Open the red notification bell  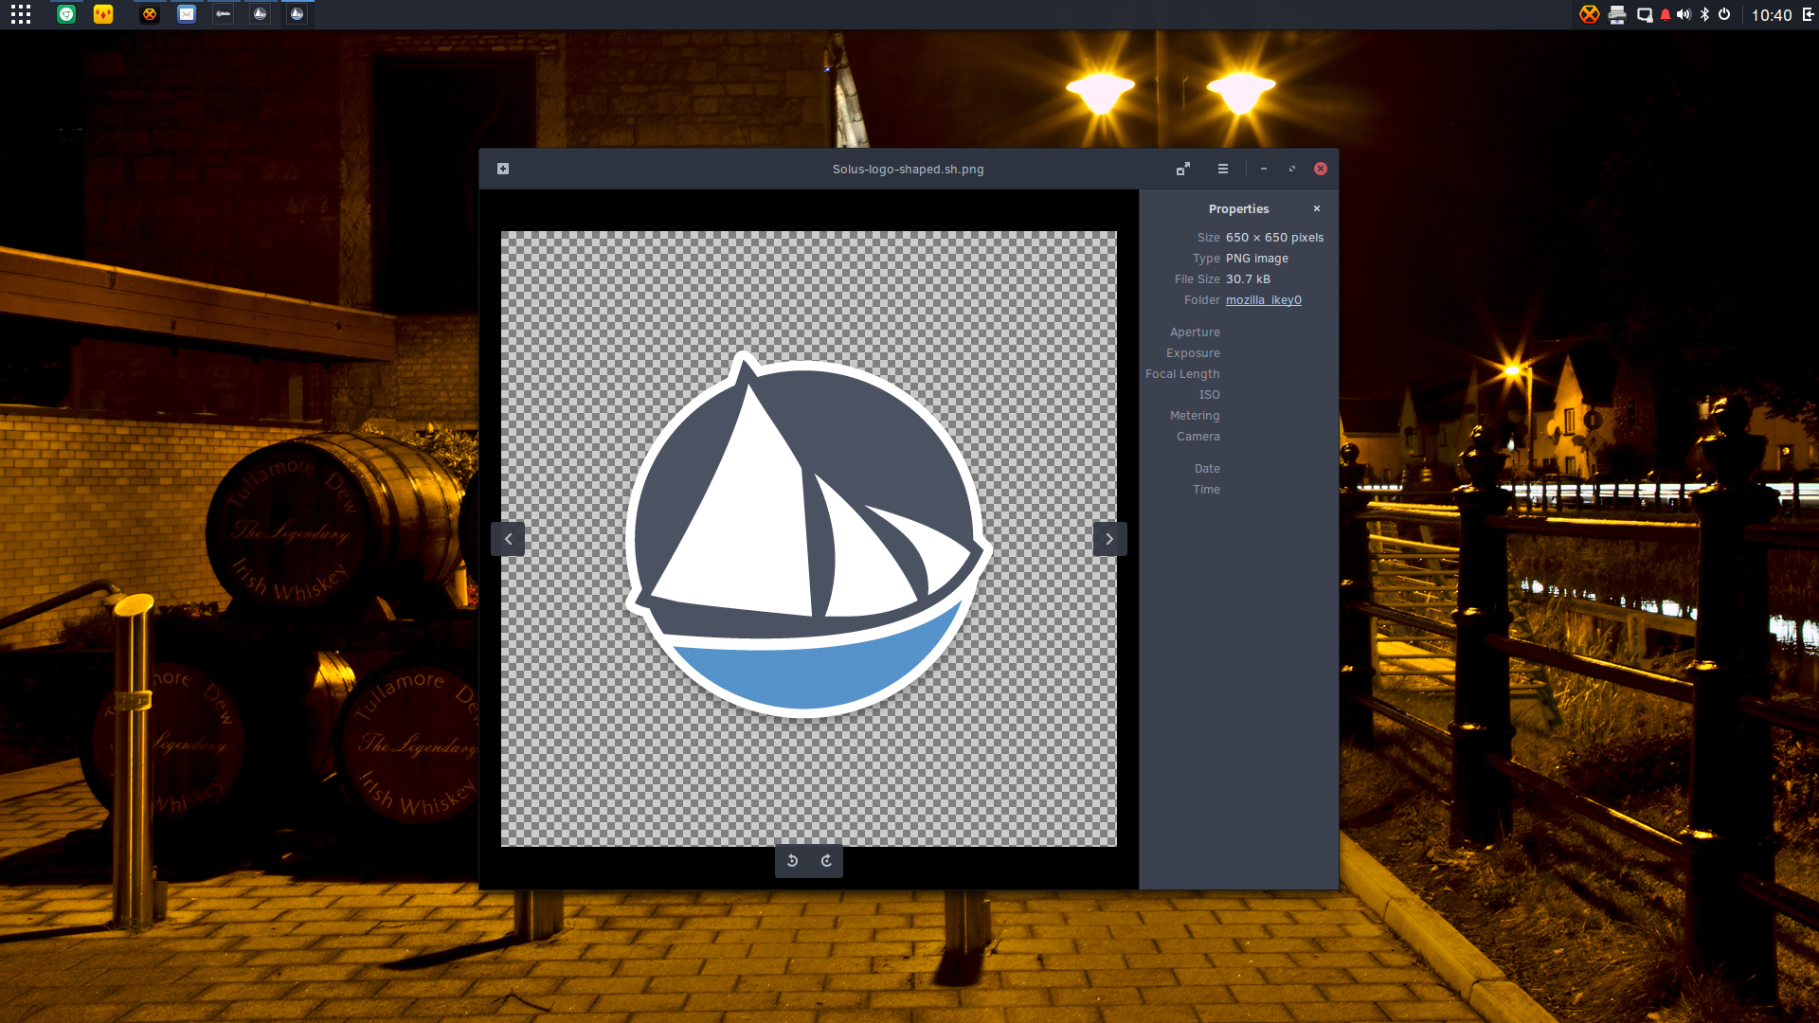[x=1666, y=14]
